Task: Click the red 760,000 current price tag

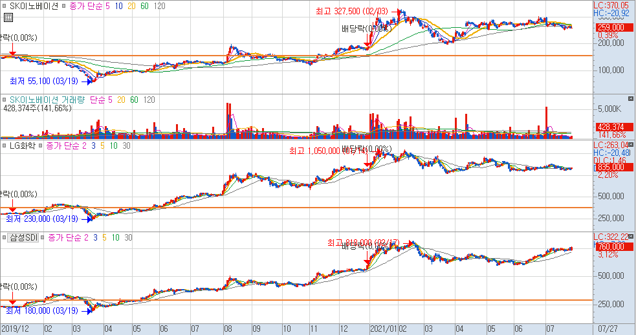Action: click(x=614, y=246)
